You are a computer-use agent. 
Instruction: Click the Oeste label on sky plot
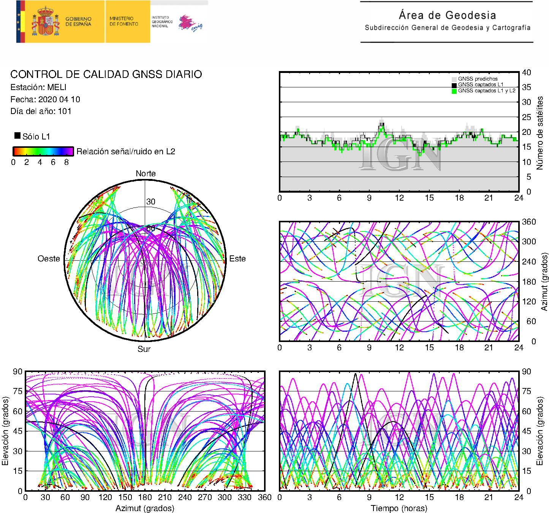tap(49, 259)
